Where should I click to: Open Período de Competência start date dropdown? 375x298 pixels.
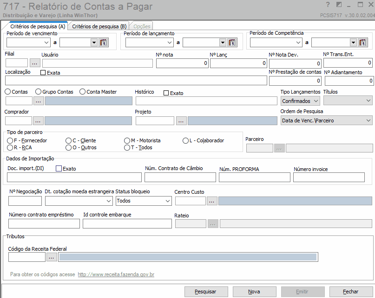click(x=298, y=43)
